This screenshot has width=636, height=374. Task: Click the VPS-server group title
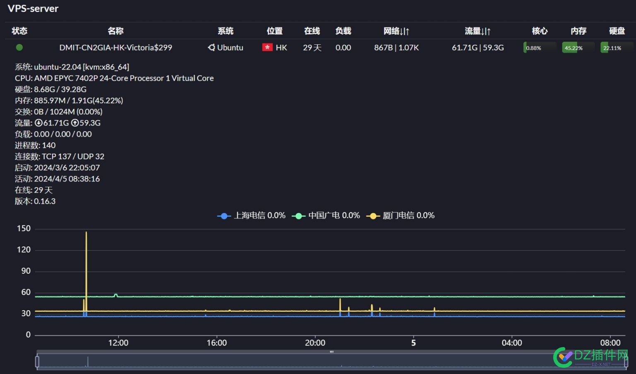point(33,9)
